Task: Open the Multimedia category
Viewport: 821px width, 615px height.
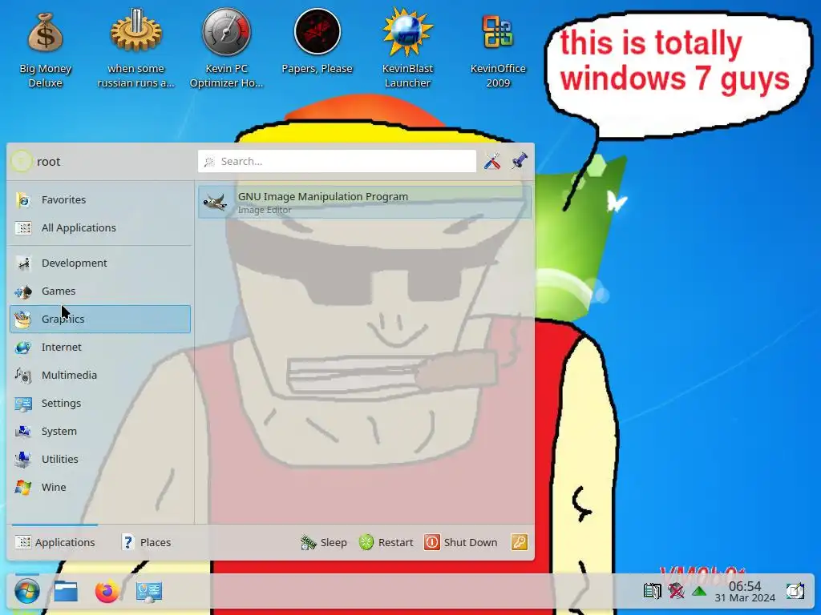Action: point(100,376)
